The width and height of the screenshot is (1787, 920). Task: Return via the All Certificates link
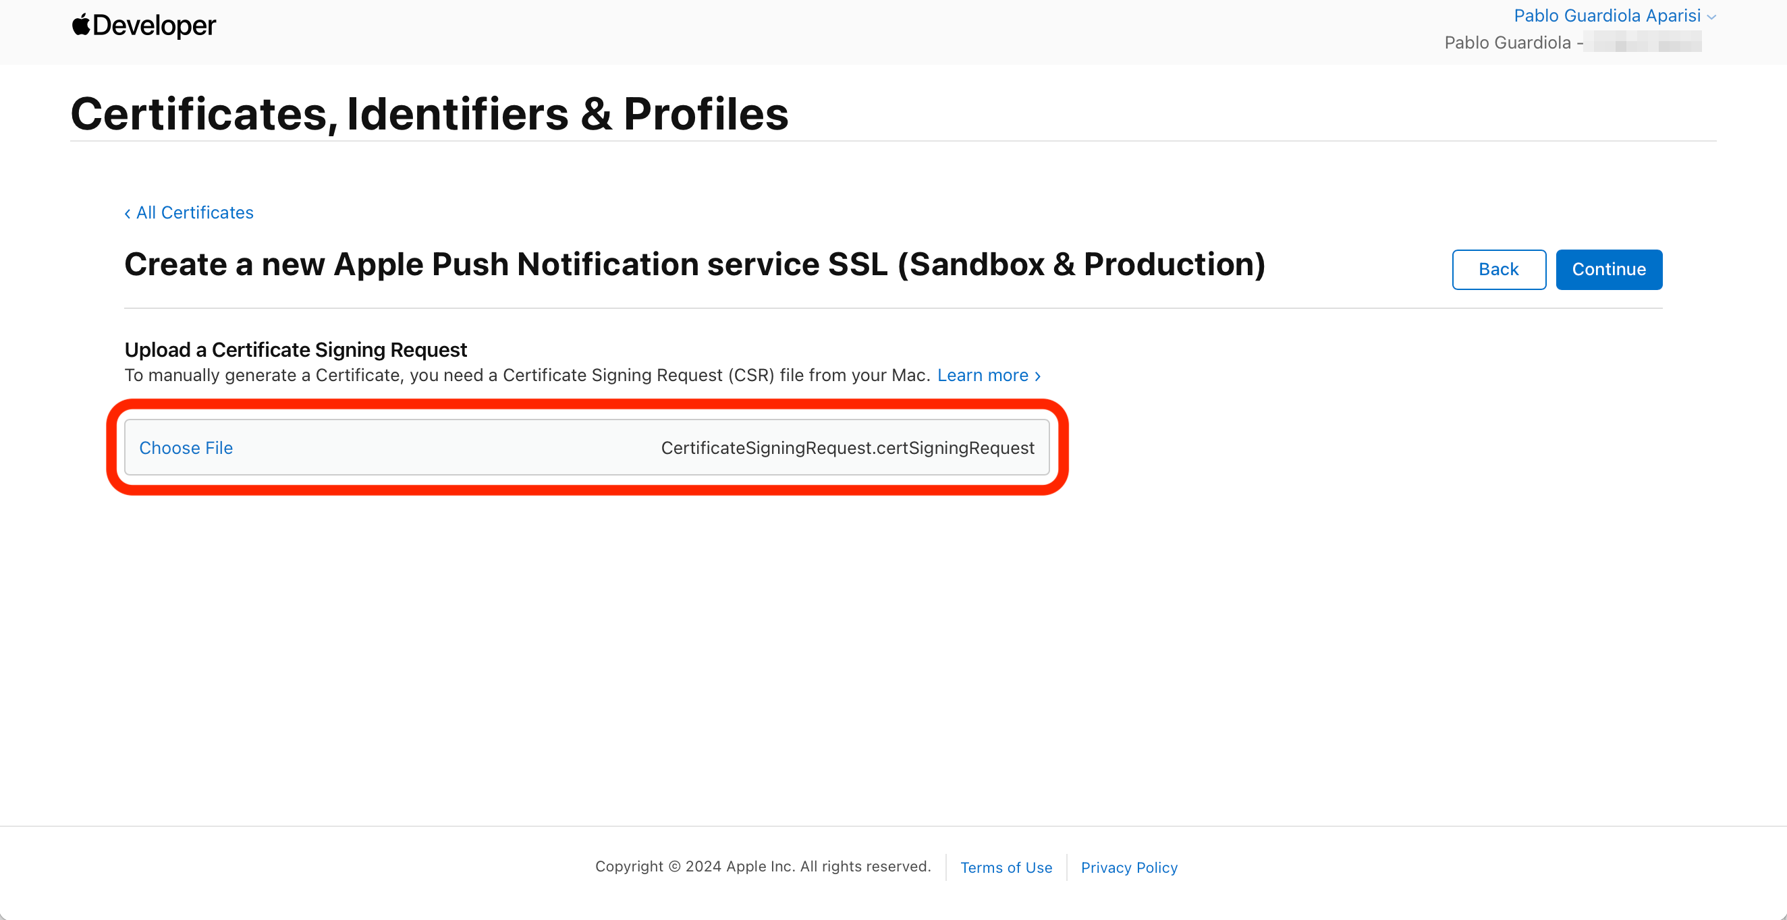point(194,213)
